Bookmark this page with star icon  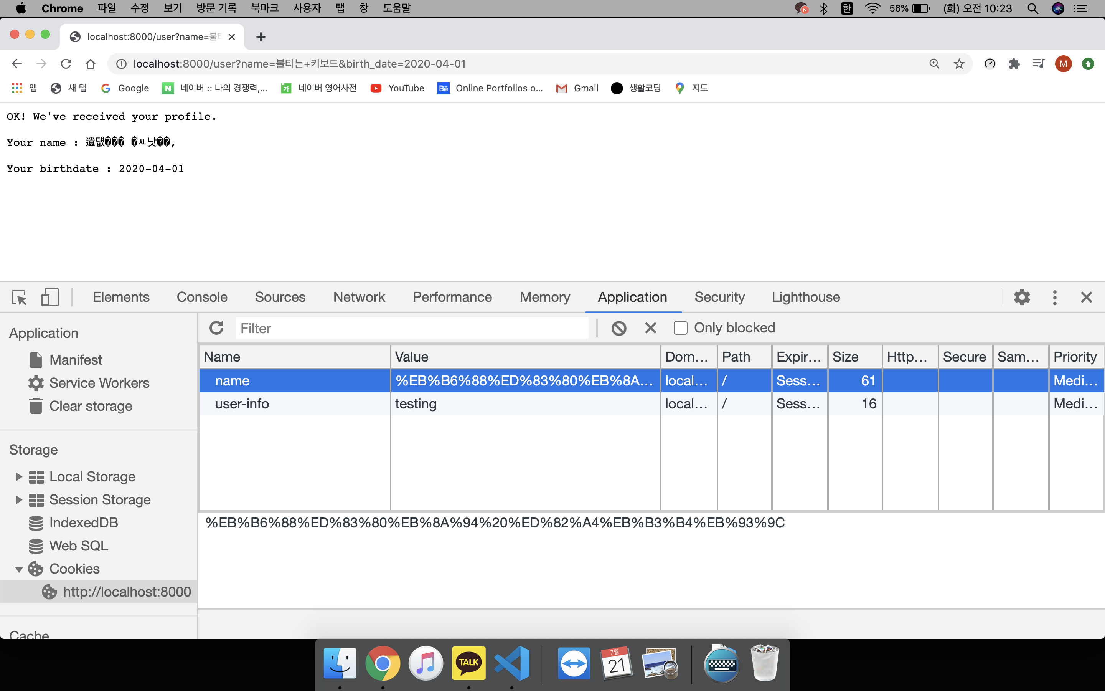point(959,64)
